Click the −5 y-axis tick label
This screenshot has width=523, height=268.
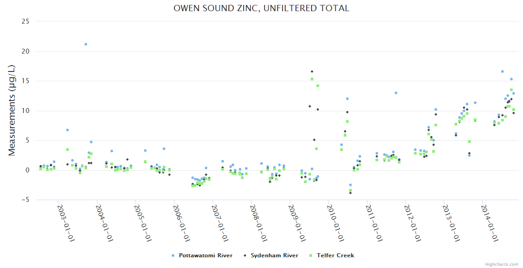click(x=25, y=200)
